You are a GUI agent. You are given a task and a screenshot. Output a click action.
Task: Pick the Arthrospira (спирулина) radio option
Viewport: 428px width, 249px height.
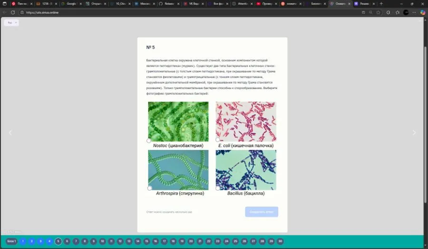coord(150,188)
